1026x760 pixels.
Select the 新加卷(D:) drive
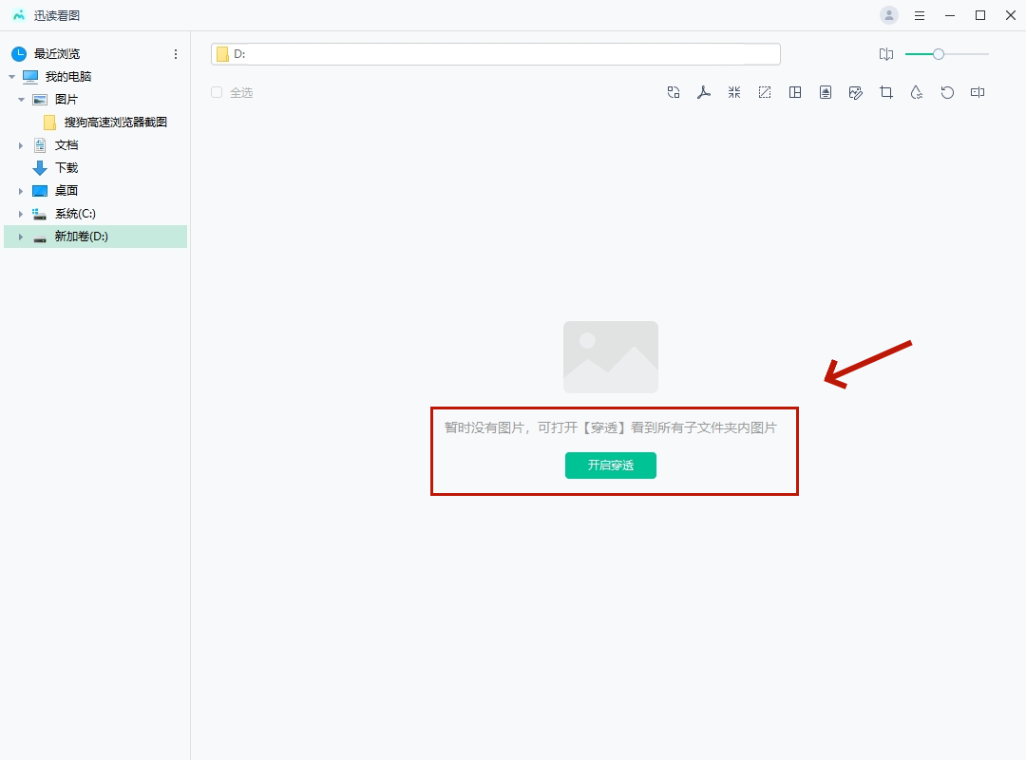tap(81, 237)
